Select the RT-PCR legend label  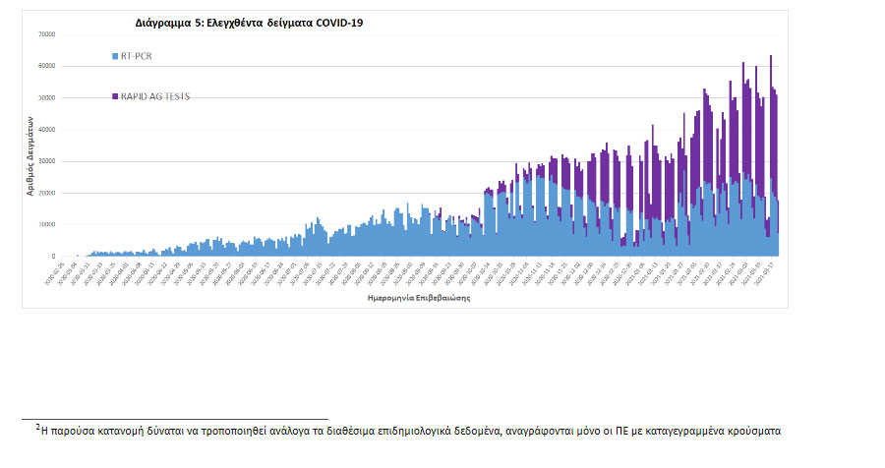pos(137,57)
